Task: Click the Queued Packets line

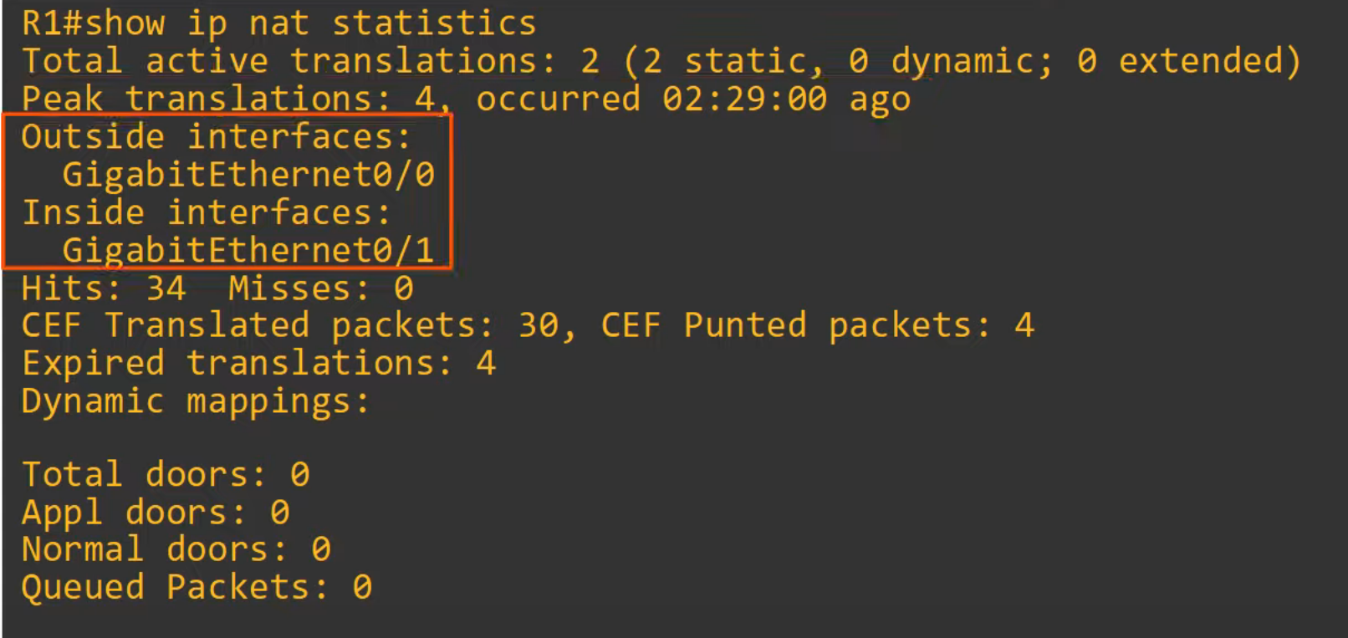Action: (x=197, y=587)
